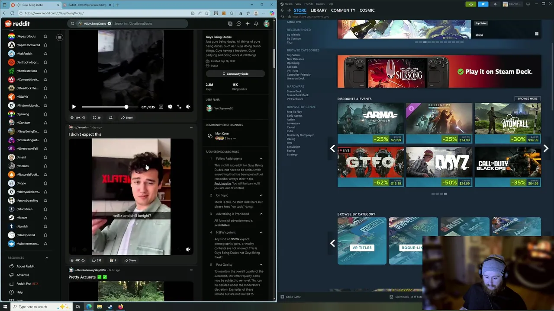The width and height of the screenshot is (554, 311).
Task: Upvote the post with 1.9K score
Action: click(72, 117)
